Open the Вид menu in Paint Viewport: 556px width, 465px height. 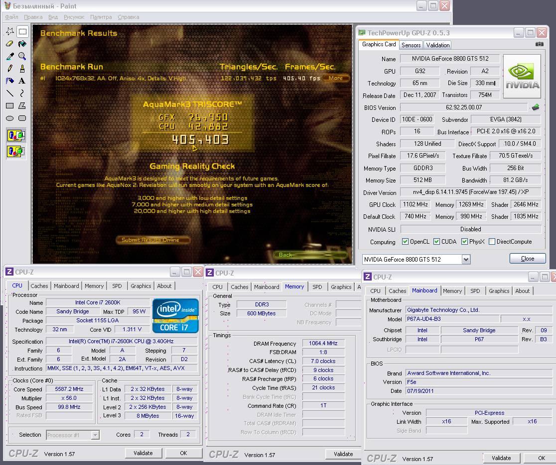pos(53,17)
